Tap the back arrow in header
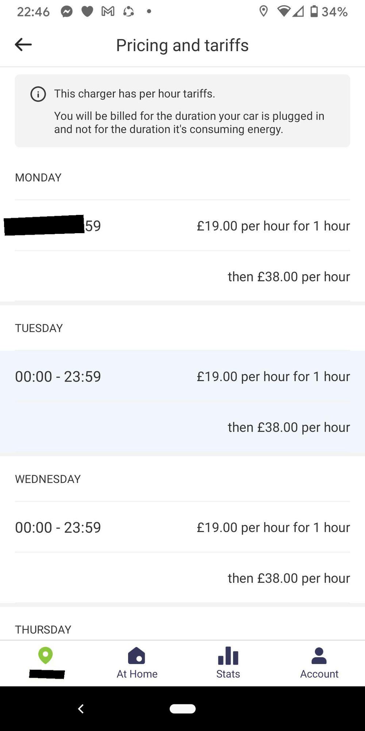 point(23,45)
